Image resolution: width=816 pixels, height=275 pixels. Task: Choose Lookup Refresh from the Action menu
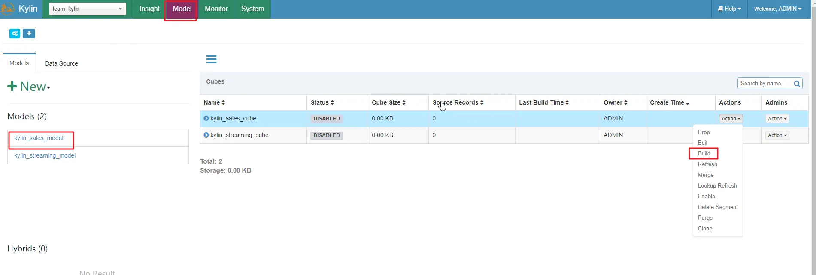[717, 185]
